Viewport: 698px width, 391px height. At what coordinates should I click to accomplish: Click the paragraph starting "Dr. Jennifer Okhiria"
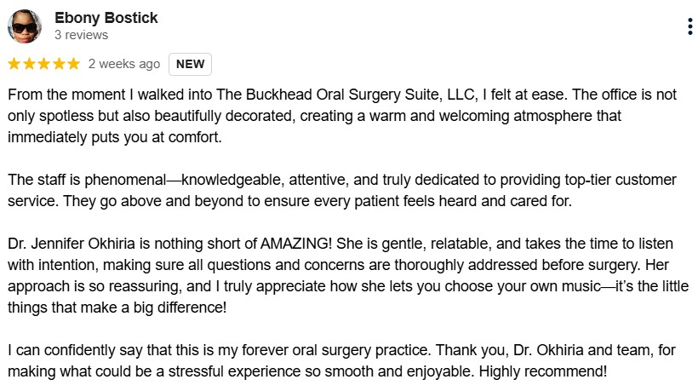(348, 275)
